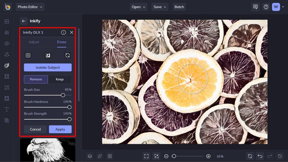
Task: Undo the last action
Action: point(260,156)
